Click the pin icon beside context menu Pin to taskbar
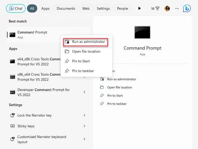The image size is (198, 149). (67, 71)
